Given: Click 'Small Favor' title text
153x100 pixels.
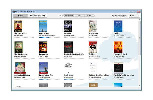Looking at the screenshot, I should coord(68,75).
